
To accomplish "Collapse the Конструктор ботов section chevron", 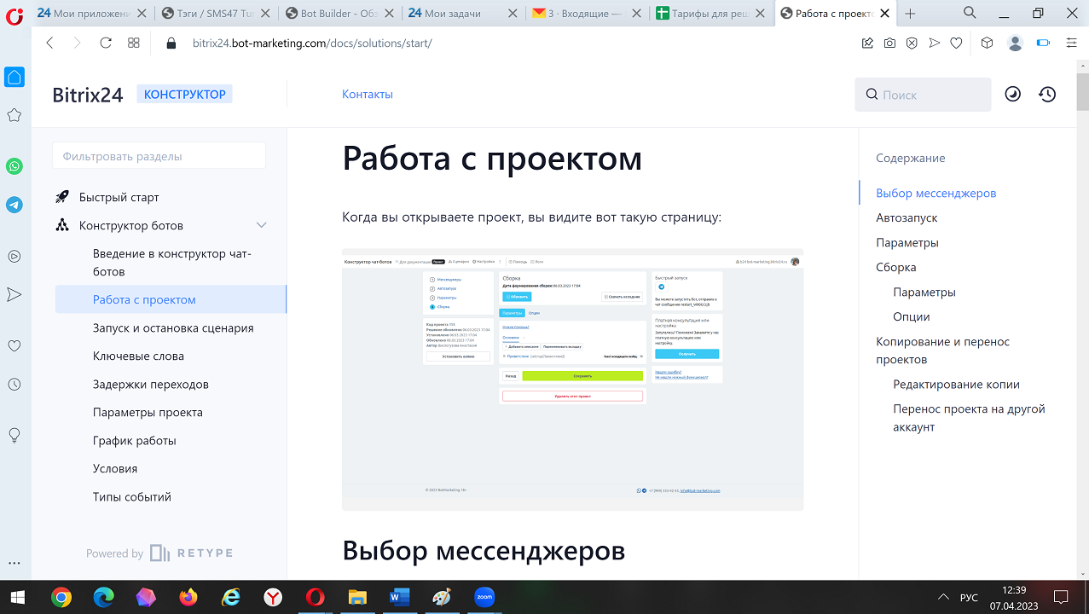I will tap(262, 225).
